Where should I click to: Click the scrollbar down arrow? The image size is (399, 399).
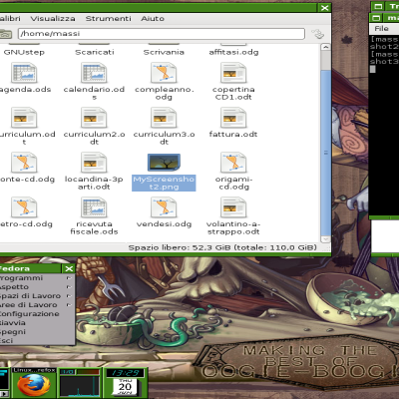(326, 239)
